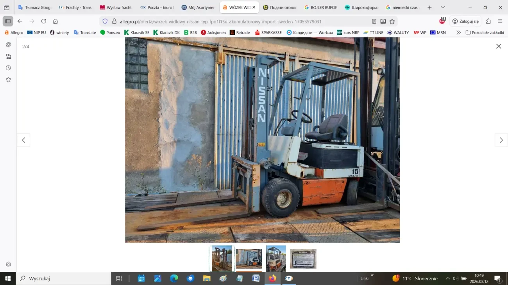Open winiety bookmark

tap(59, 32)
